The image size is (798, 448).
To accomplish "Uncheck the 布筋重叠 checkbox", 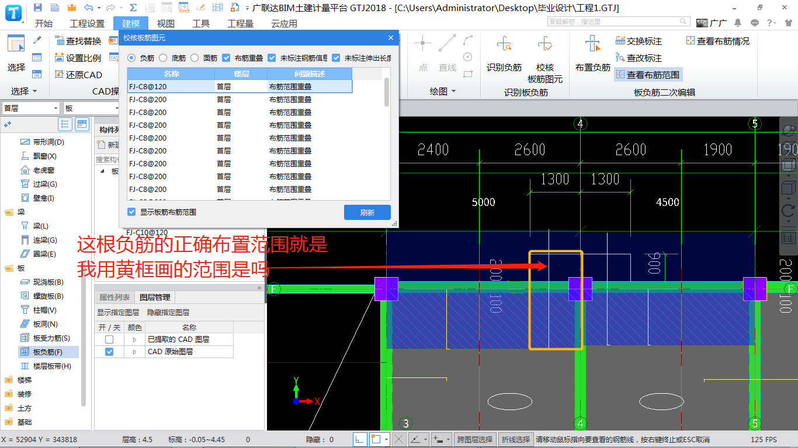I will coord(227,58).
